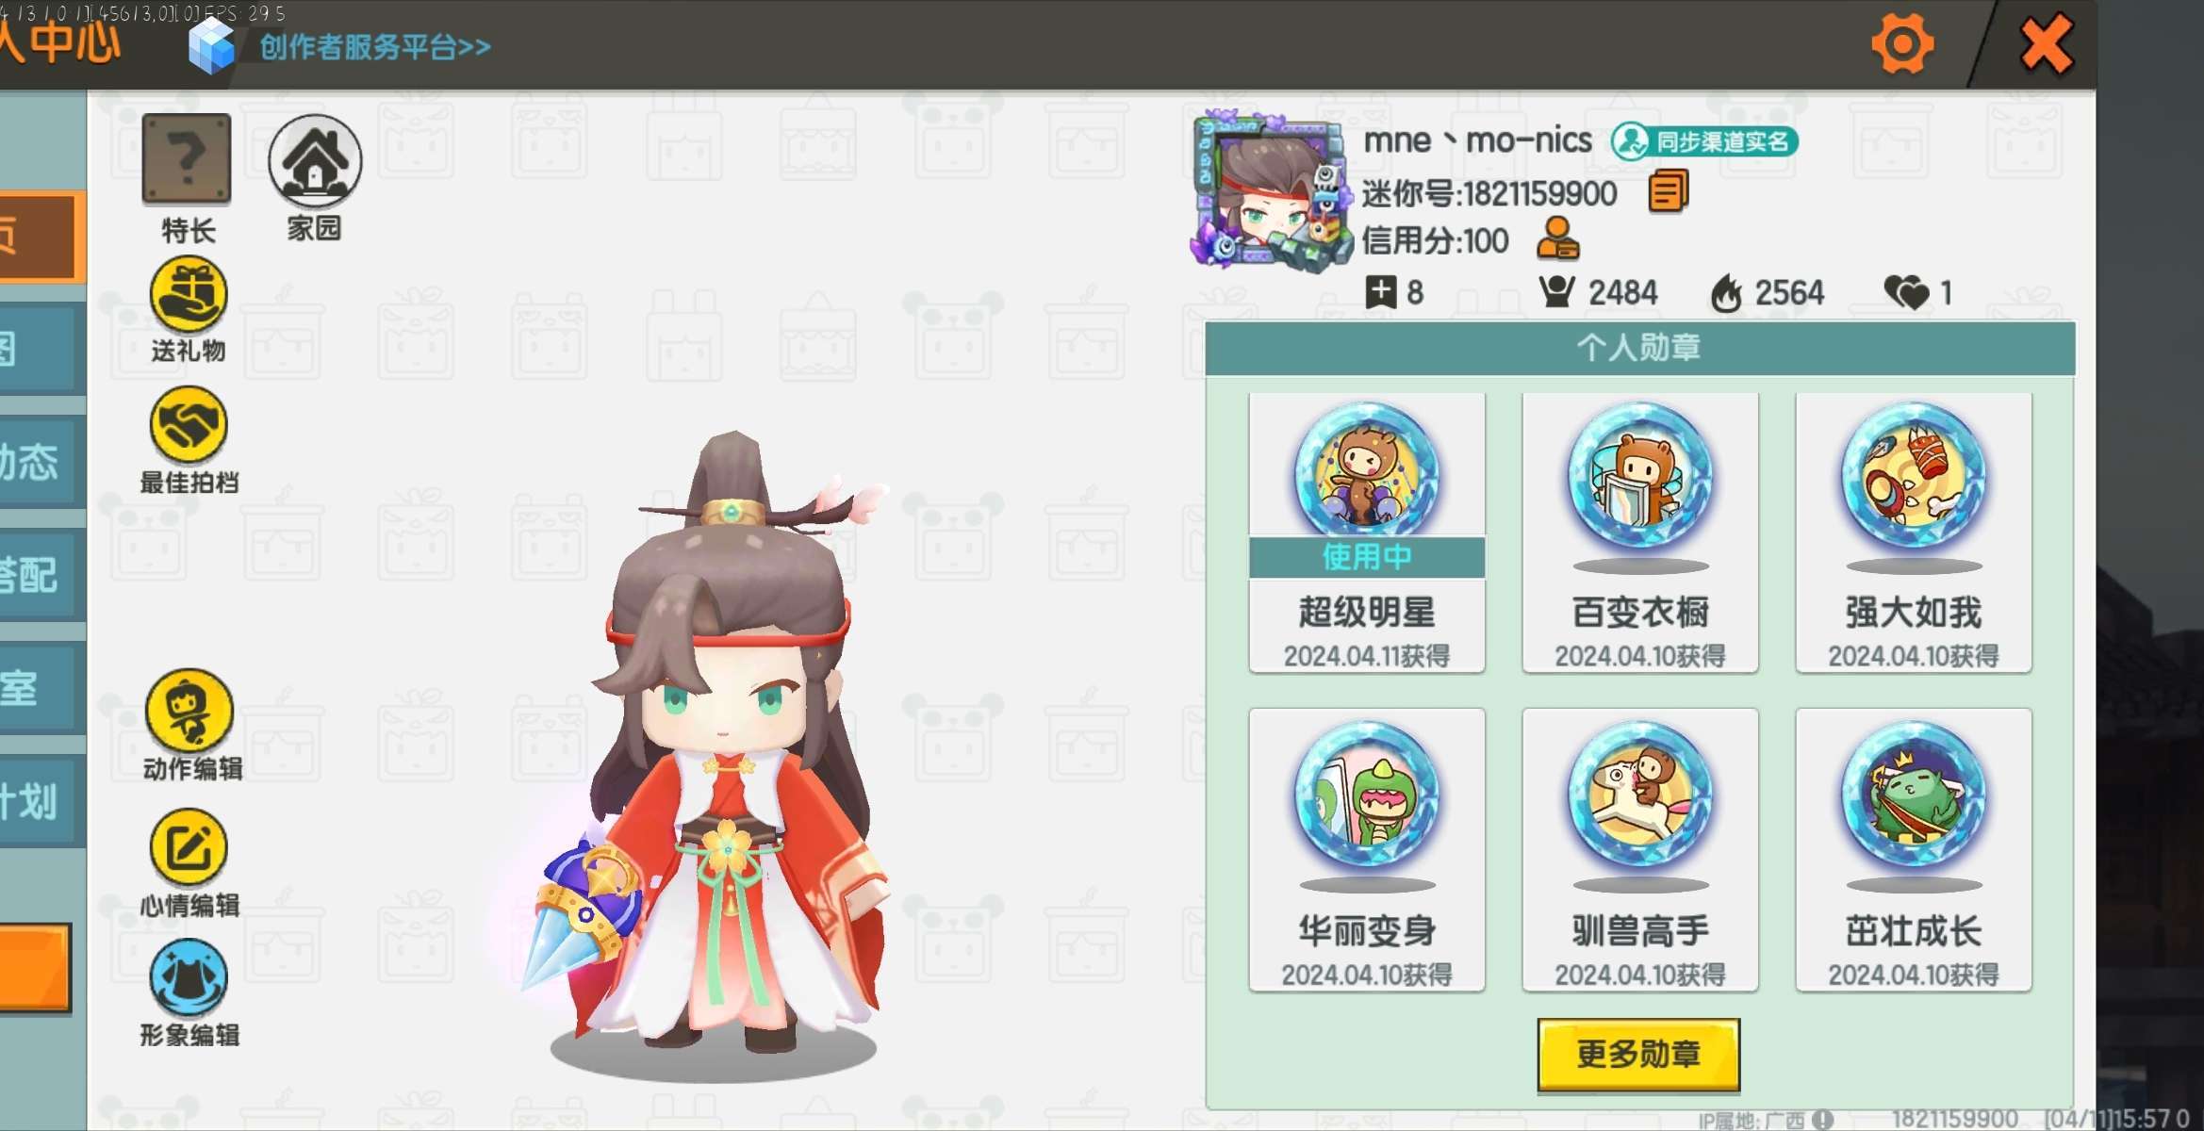Open the 动作编辑 icon
Image resolution: width=2204 pixels, height=1131 pixels.
[189, 710]
